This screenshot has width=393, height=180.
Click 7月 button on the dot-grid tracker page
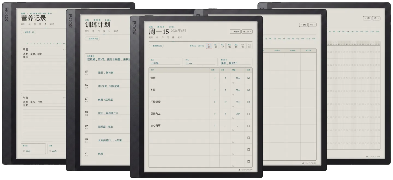pos(376,18)
